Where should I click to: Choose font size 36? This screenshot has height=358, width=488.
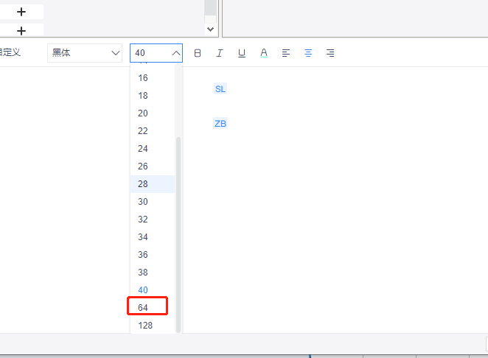click(153, 255)
